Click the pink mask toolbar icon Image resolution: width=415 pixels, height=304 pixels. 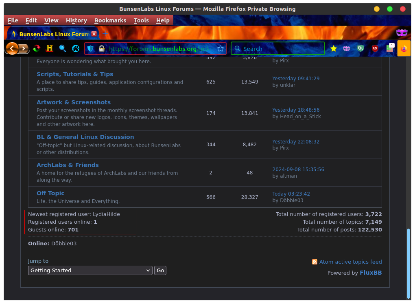[347, 48]
